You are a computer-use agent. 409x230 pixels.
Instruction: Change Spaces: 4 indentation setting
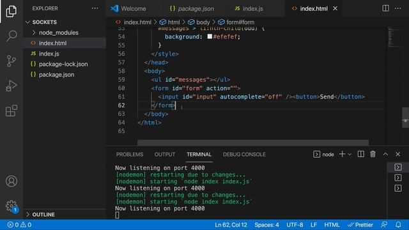click(266, 225)
